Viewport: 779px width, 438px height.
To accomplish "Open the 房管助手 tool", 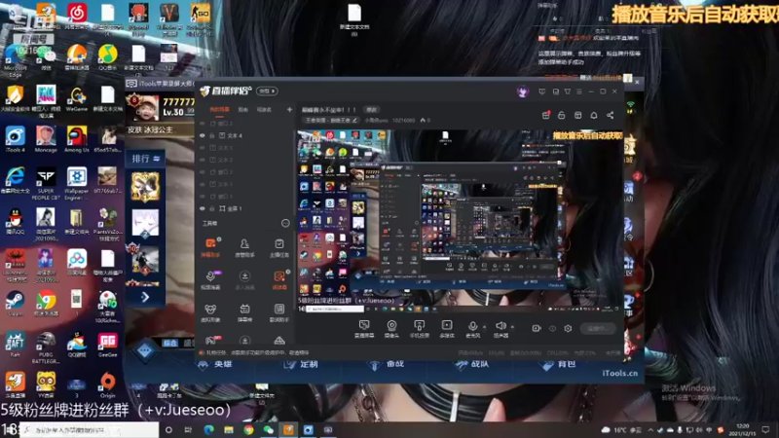I will tap(244, 247).
